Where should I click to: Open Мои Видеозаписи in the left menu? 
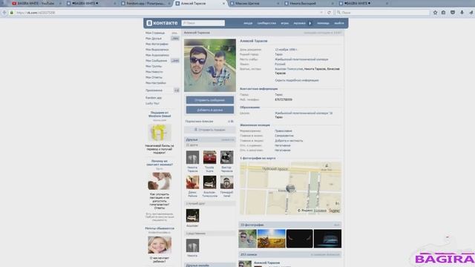[x=157, y=50]
